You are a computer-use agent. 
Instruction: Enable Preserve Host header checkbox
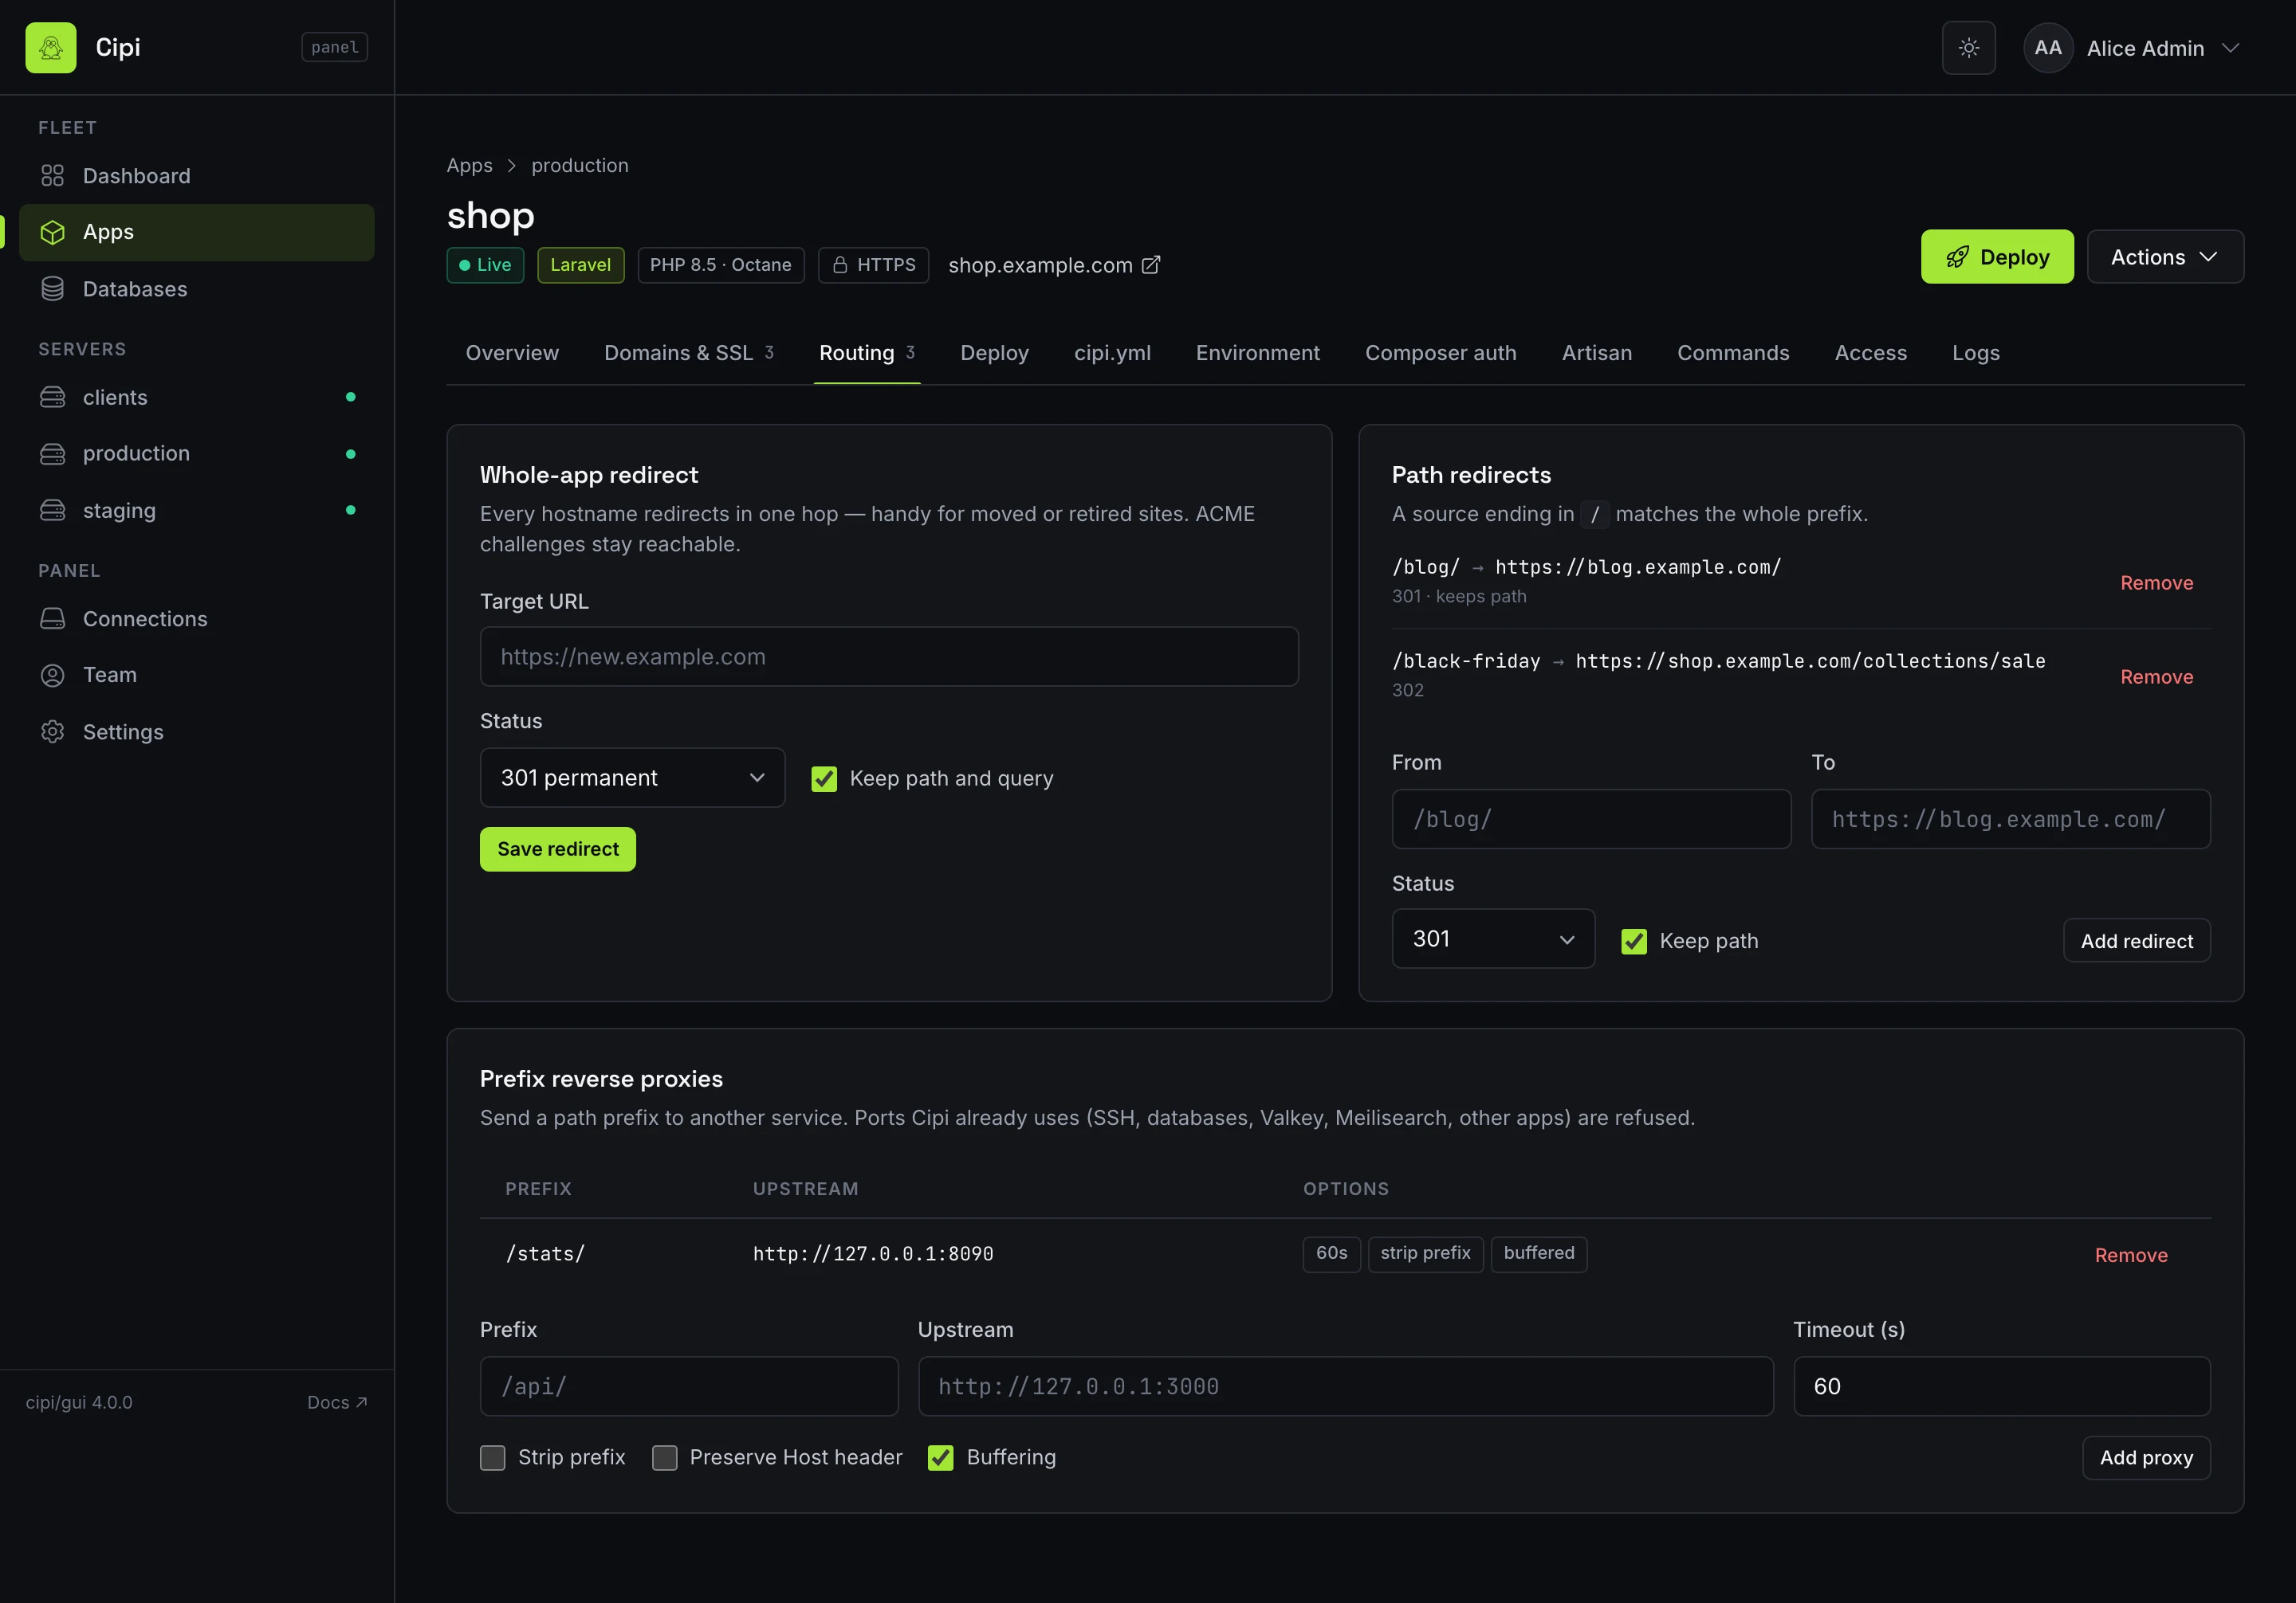(x=664, y=1458)
